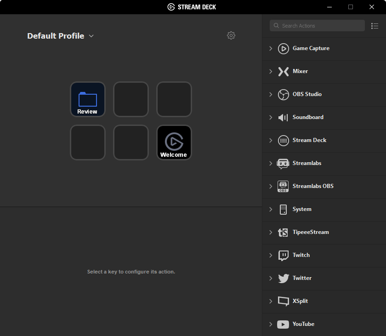This screenshot has width=386, height=336.
Task: Expand the Twitch chevron
Action: click(x=271, y=255)
